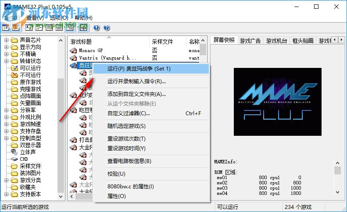Click folder tree scrollbar up arrow
Image resolution: width=347 pixels, height=212 pixels.
point(61,40)
